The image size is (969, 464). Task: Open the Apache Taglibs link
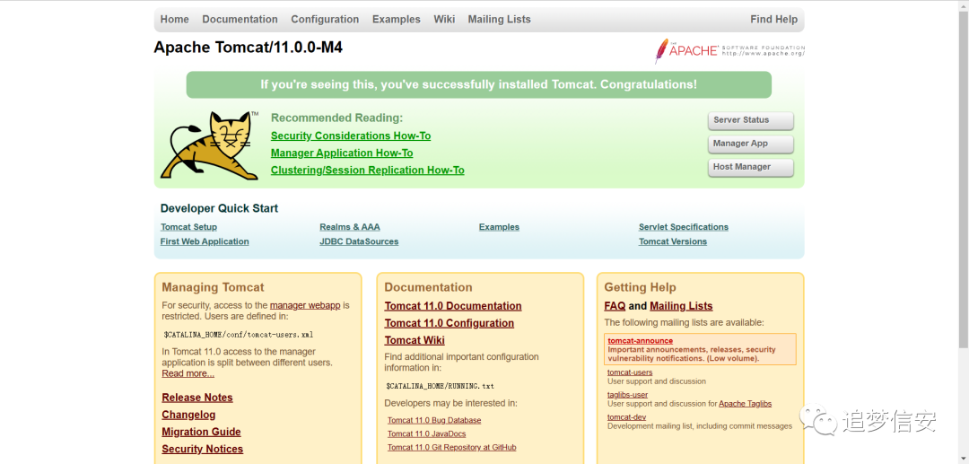coord(746,404)
